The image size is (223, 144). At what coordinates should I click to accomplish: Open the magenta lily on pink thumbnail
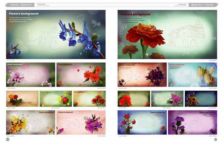[81, 122]
